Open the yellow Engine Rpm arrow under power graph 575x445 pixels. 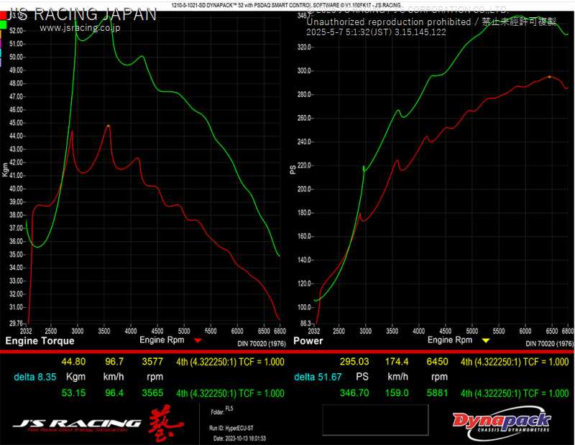click(x=486, y=341)
